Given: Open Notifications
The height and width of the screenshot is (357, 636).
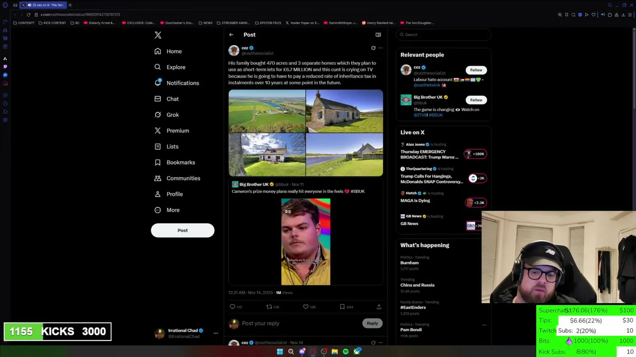Looking at the screenshot, I should (x=176, y=83).
